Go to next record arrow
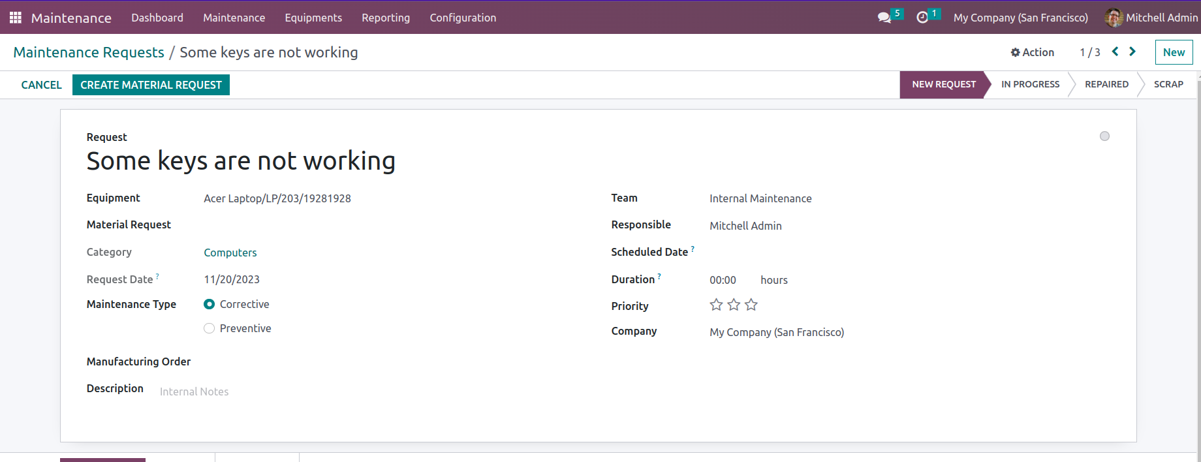This screenshot has height=462, width=1201. point(1132,52)
